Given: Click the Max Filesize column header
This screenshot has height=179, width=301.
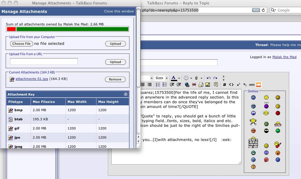Looking at the screenshot, I should 48,102.
